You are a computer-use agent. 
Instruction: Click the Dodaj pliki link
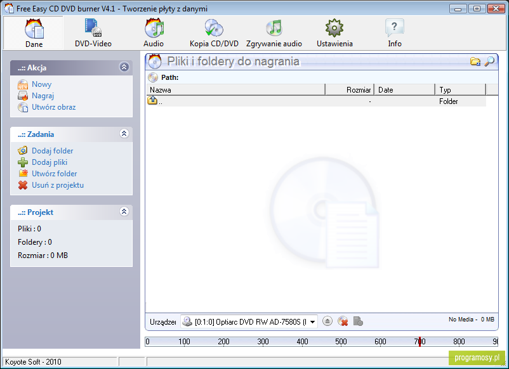coord(50,162)
